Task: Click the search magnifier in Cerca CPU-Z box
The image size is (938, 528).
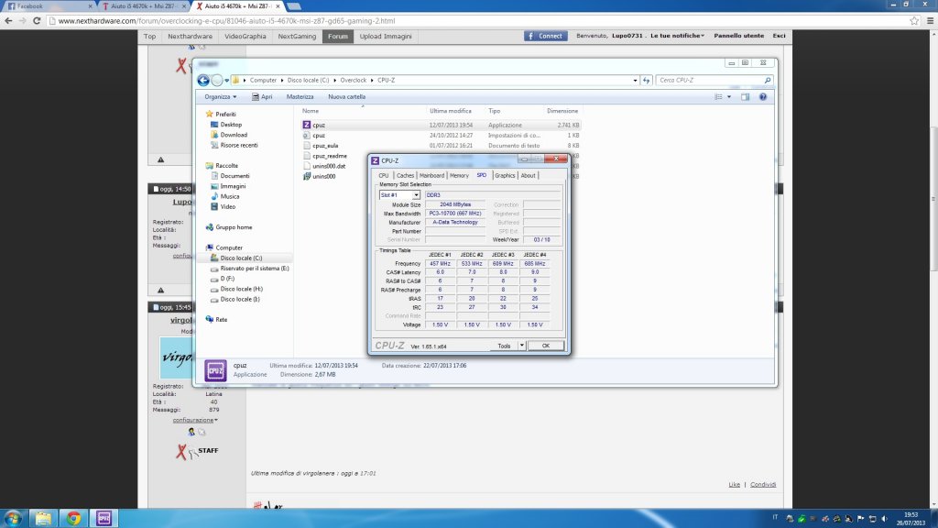Action: tap(768, 81)
